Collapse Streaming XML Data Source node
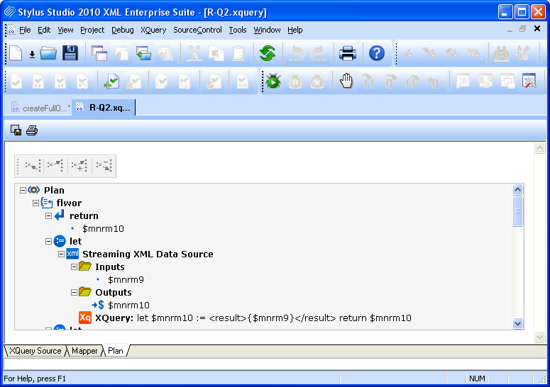Screen dimensions: 550x387 61,254
